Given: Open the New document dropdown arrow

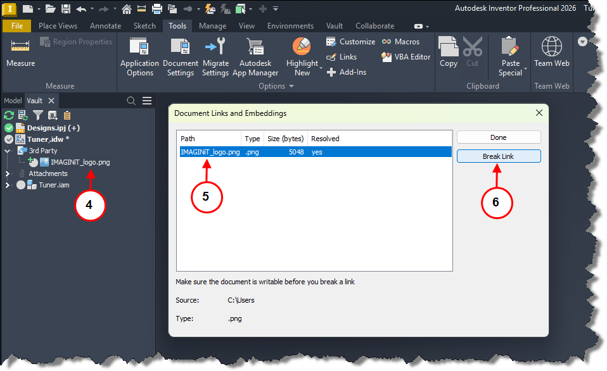Looking at the screenshot, I should click(39, 9).
